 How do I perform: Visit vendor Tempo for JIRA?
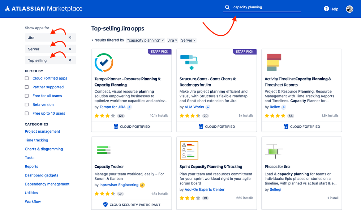tap(113, 107)
